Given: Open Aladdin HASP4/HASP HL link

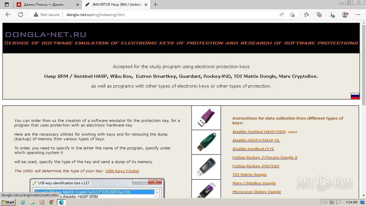Looking at the screenshot, I should (x=256, y=140).
